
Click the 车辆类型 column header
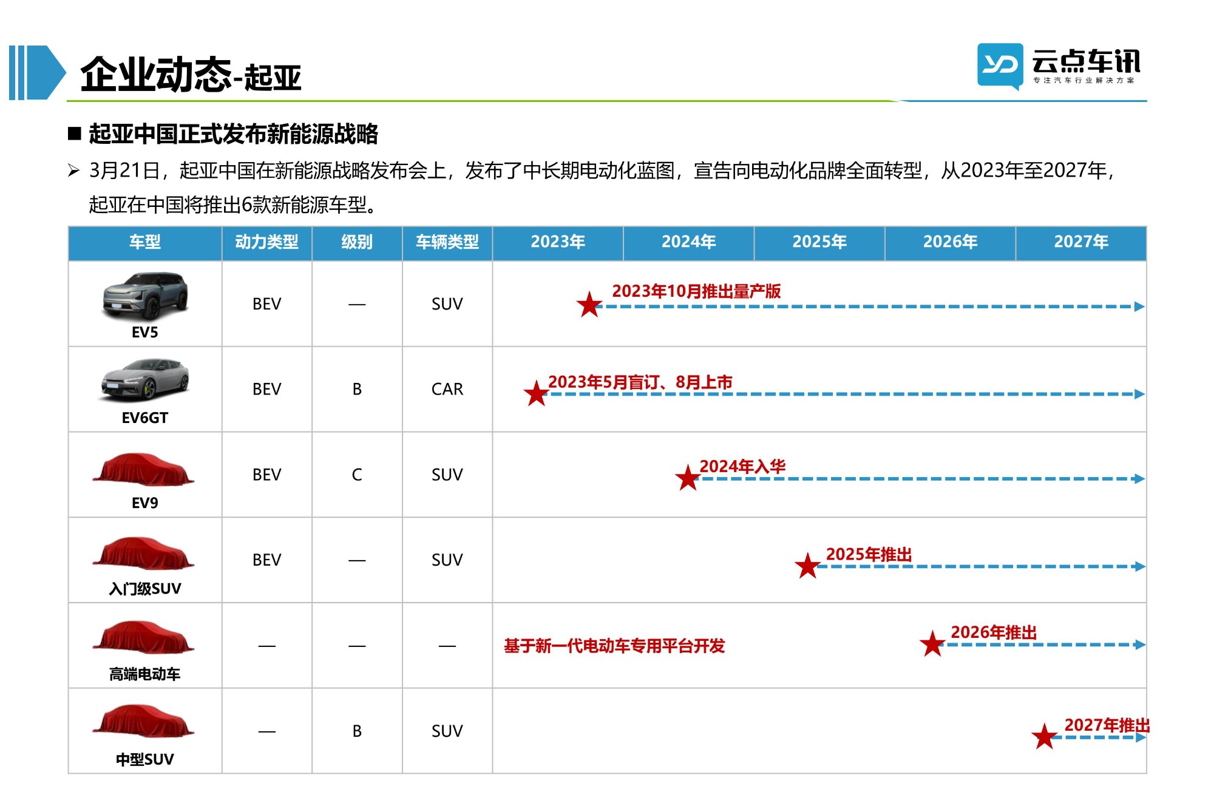point(447,243)
